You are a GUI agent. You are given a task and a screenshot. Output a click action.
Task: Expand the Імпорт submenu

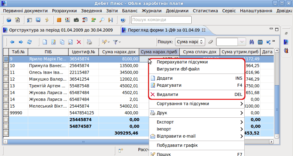pos(197,129)
